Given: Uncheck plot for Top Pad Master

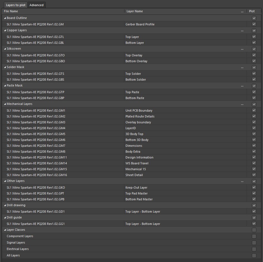Looking at the screenshot, I should click(x=254, y=193).
